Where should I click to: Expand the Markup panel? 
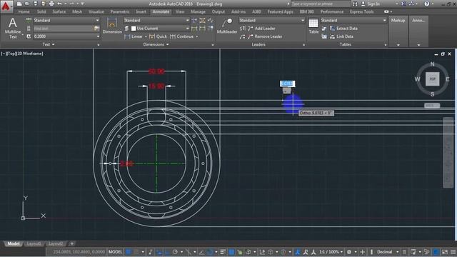pyautogui.click(x=398, y=31)
